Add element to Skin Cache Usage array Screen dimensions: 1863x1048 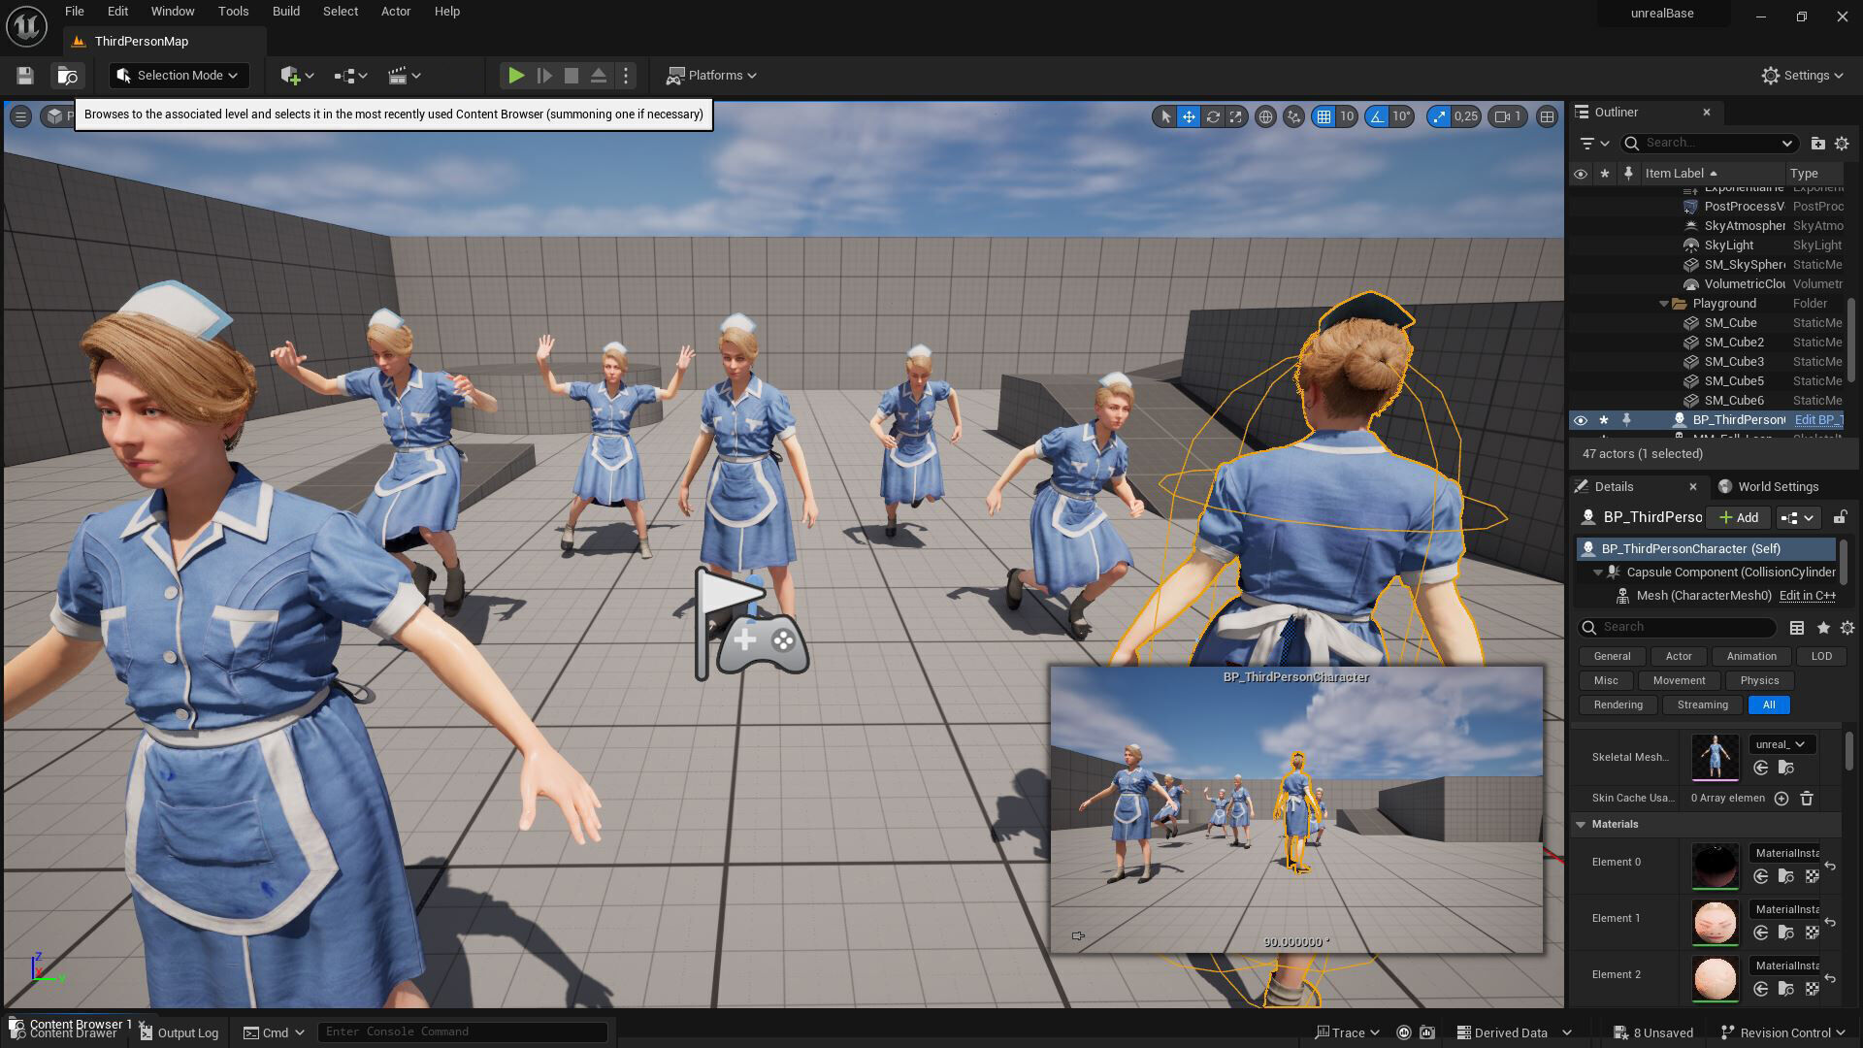click(x=1781, y=799)
